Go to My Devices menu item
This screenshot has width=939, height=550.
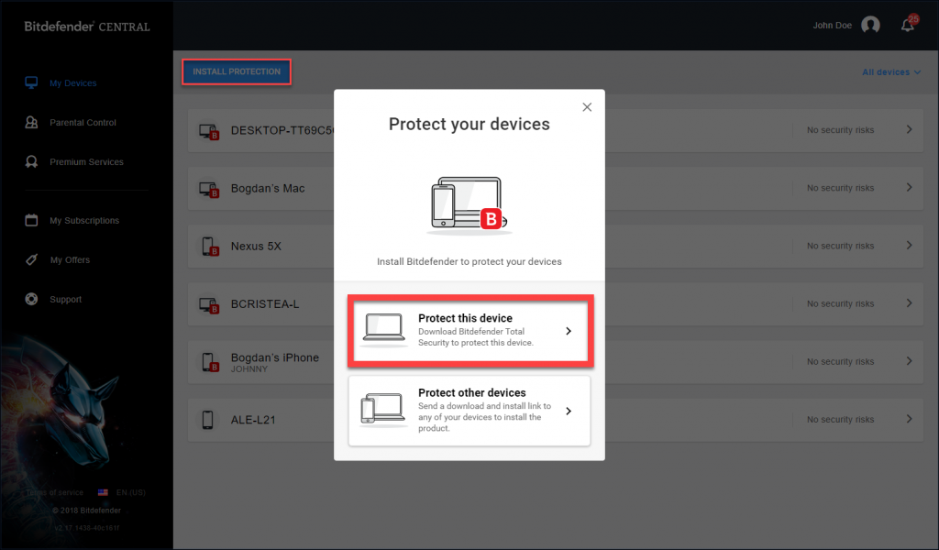[x=73, y=83]
